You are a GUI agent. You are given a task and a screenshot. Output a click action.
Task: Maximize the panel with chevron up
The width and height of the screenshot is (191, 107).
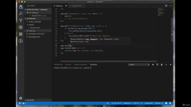[x=166, y=65]
